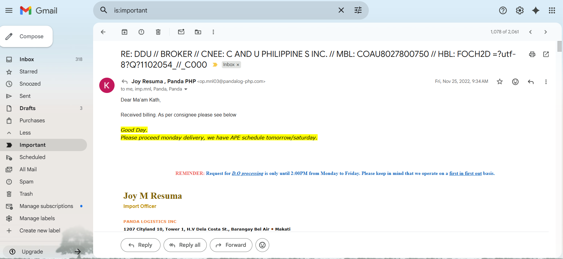Star this message from Joy Resuma
This screenshot has height=259, width=563.
(500, 82)
